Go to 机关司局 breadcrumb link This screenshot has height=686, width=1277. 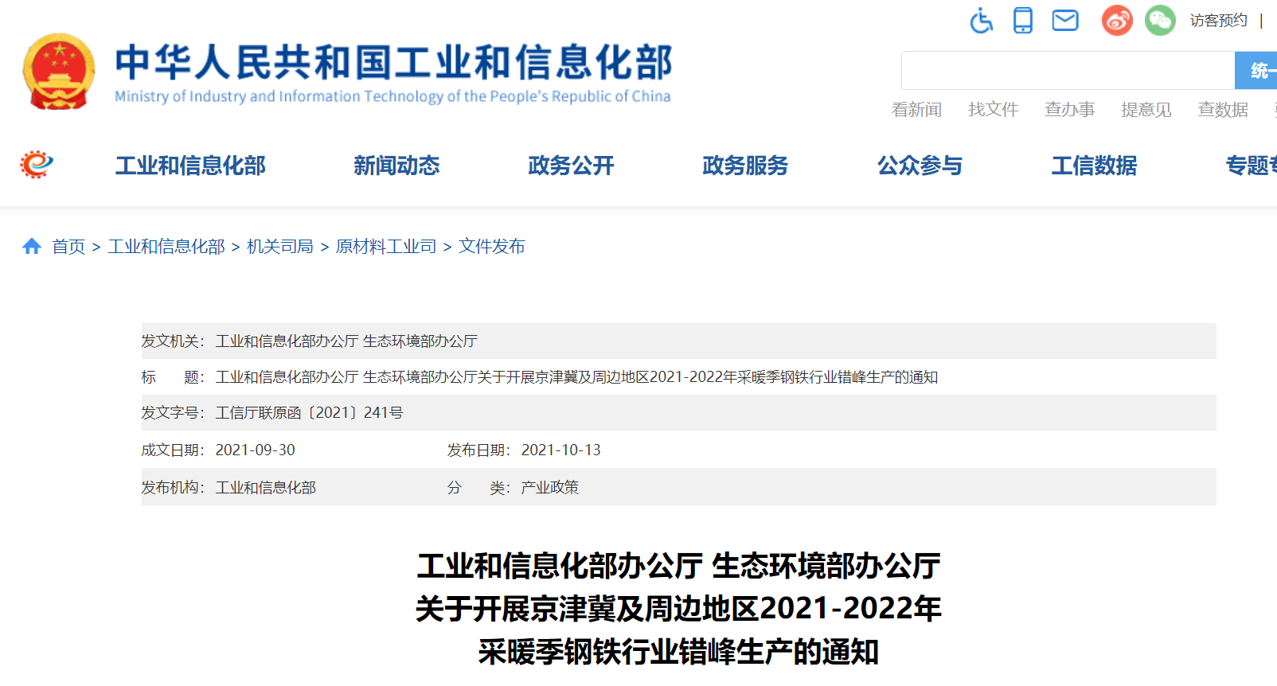280,247
